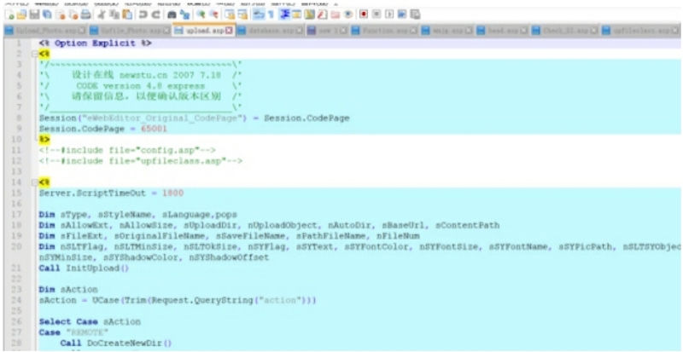Click the 'CODE version 4.8 express' comment

pyautogui.click(x=140, y=86)
